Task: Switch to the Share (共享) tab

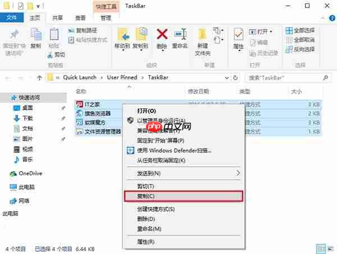Action: [x=58, y=17]
